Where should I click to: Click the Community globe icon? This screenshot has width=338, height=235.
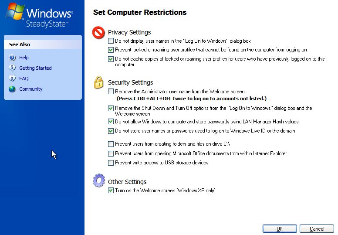[x=12, y=89]
